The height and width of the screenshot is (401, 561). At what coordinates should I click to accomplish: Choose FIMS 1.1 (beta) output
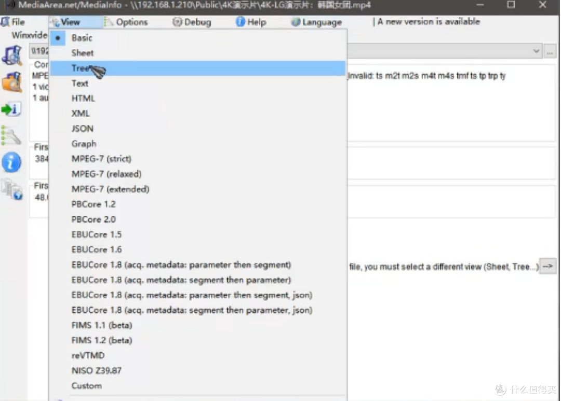point(197,325)
